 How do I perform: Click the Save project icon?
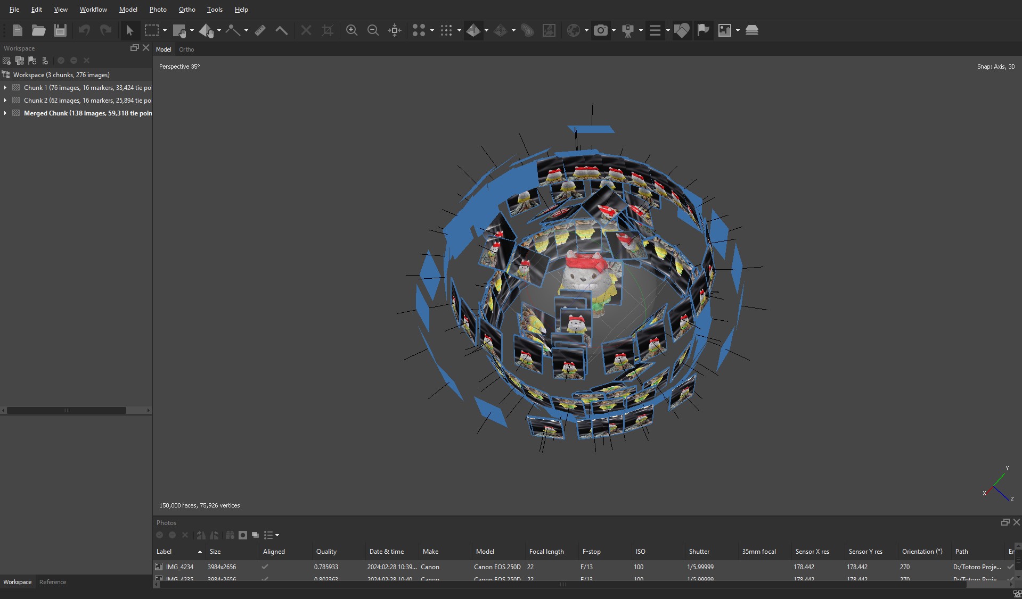tap(60, 30)
